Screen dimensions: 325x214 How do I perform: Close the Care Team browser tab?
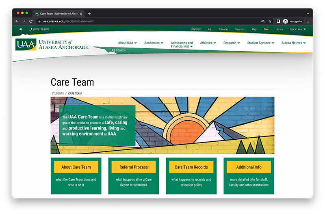(81, 14)
